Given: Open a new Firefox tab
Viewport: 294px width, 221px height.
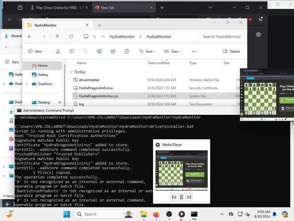Looking at the screenshot, I should (x=162, y=7).
